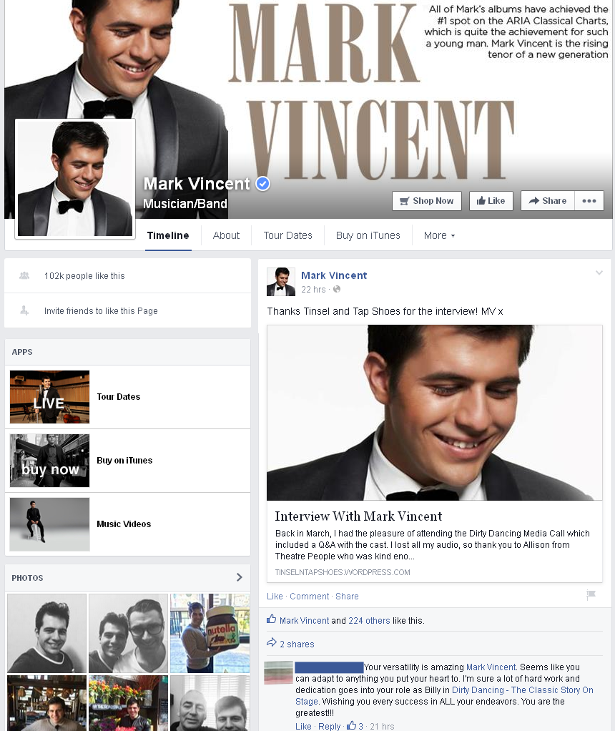
Task: Click the post author avatar thumbnail
Action: [280, 282]
